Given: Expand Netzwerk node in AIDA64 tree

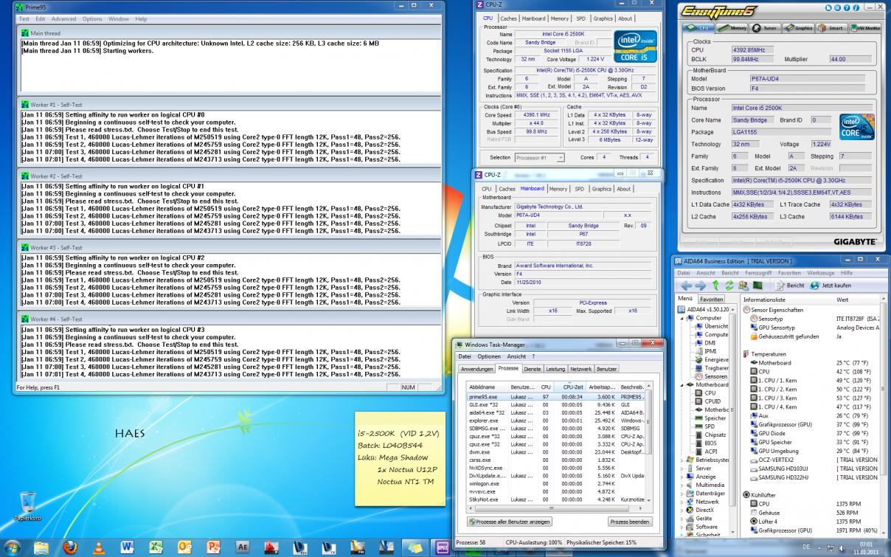Looking at the screenshot, I should tap(682, 501).
